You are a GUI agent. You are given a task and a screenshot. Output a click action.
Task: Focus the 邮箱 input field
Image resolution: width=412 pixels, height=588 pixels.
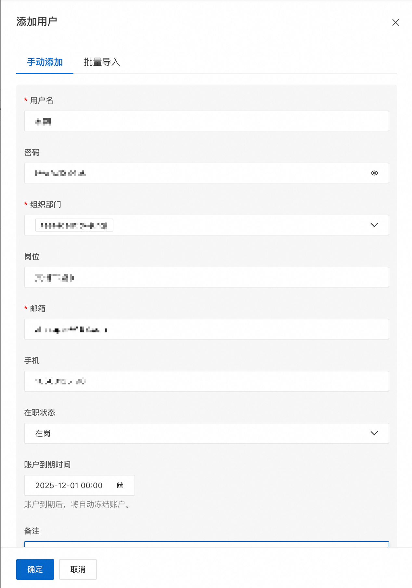206,329
